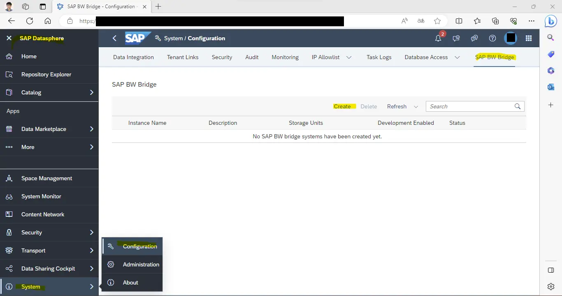This screenshot has width=562, height=296.
Task: Open the feedback chat icon in header
Action: pyautogui.click(x=456, y=38)
